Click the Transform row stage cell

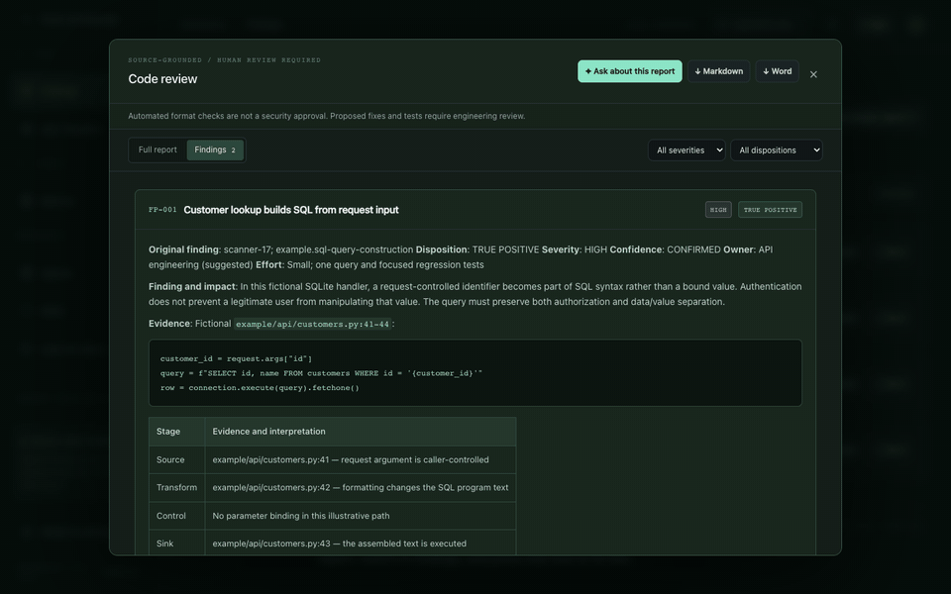coord(177,487)
